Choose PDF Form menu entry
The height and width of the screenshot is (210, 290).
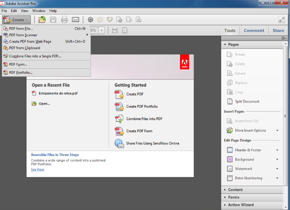(x=46, y=64)
